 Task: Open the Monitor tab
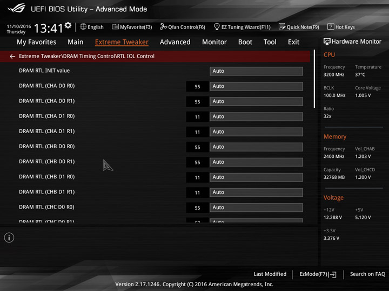coord(214,42)
